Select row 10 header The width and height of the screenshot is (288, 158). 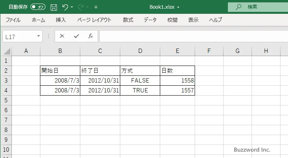(x=6, y=150)
